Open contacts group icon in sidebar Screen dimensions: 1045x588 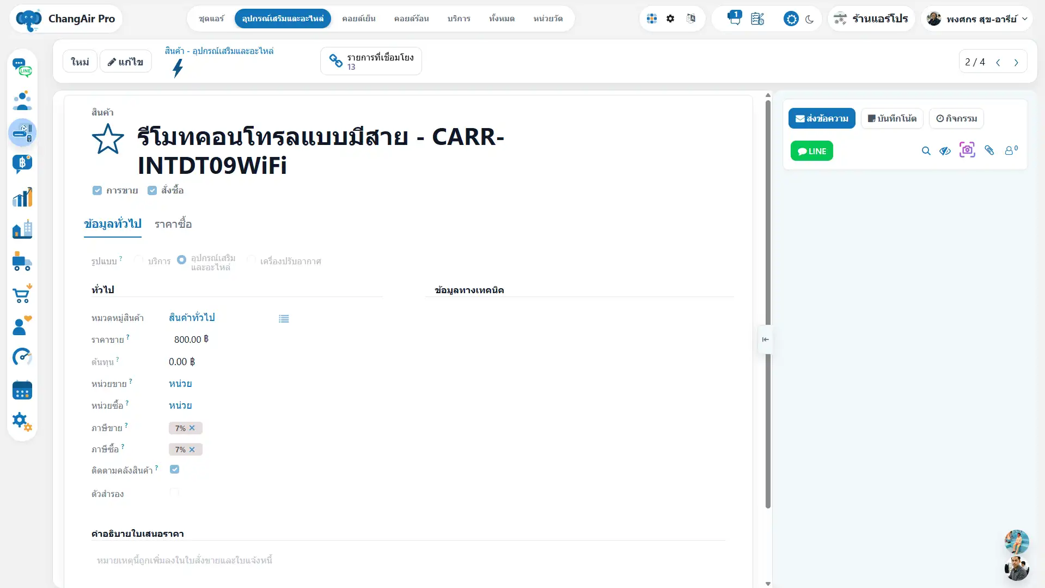22,100
